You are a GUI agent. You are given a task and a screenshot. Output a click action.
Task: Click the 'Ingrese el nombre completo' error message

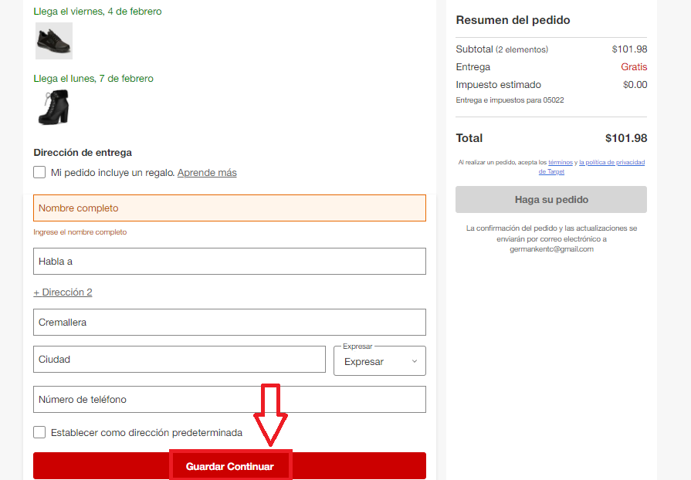[80, 232]
